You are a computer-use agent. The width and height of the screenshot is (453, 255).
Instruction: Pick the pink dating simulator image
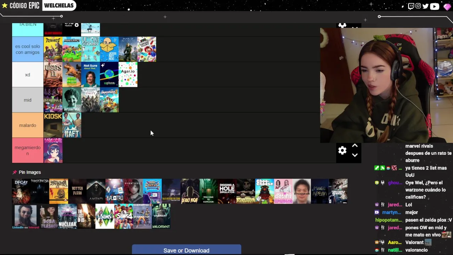283,191
